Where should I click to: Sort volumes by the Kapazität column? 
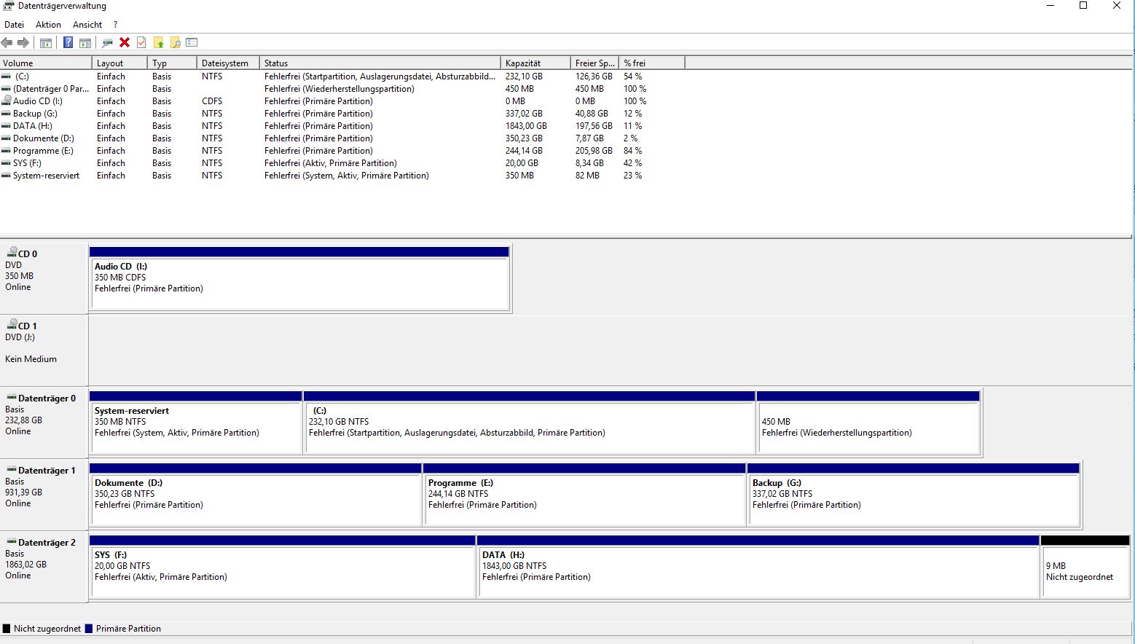[535, 63]
